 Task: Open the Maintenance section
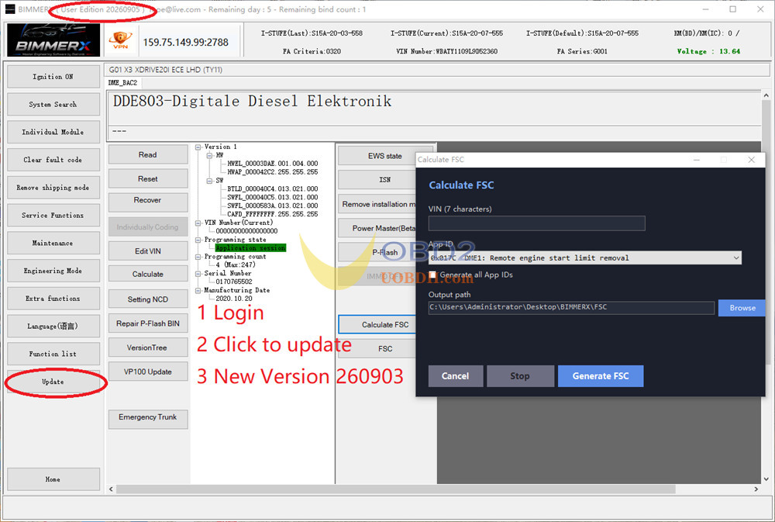[x=53, y=243]
